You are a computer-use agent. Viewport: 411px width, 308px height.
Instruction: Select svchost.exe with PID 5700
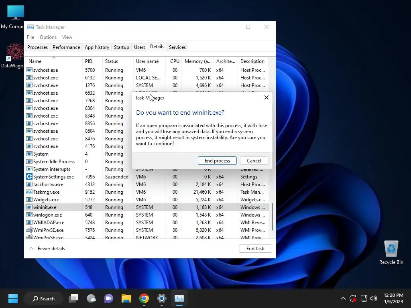(147, 70)
